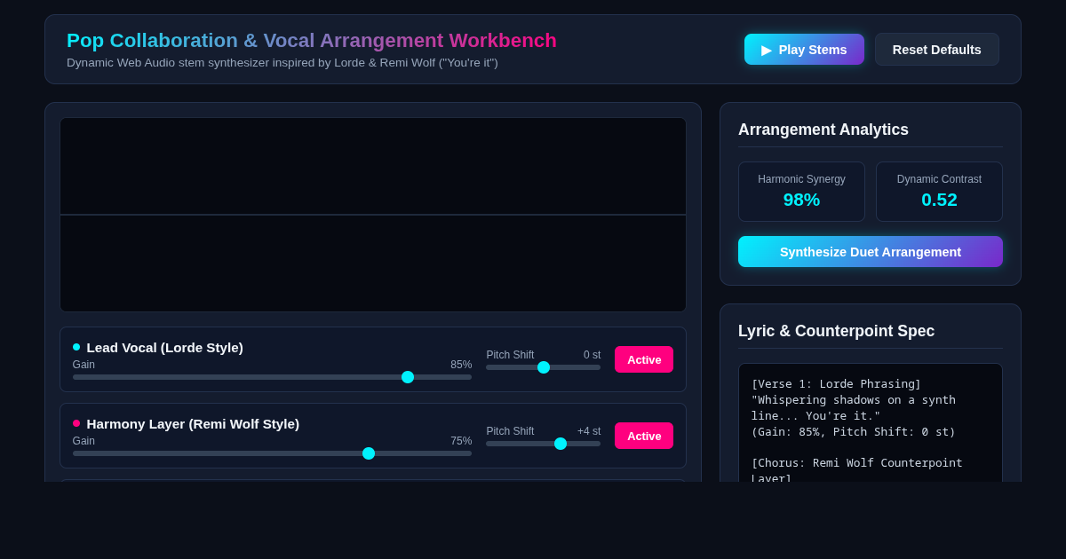The height and width of the screenshot is (559, 1066).
Task: Click the waveform visualizer canvas
Action: click(x=373, y=215)
